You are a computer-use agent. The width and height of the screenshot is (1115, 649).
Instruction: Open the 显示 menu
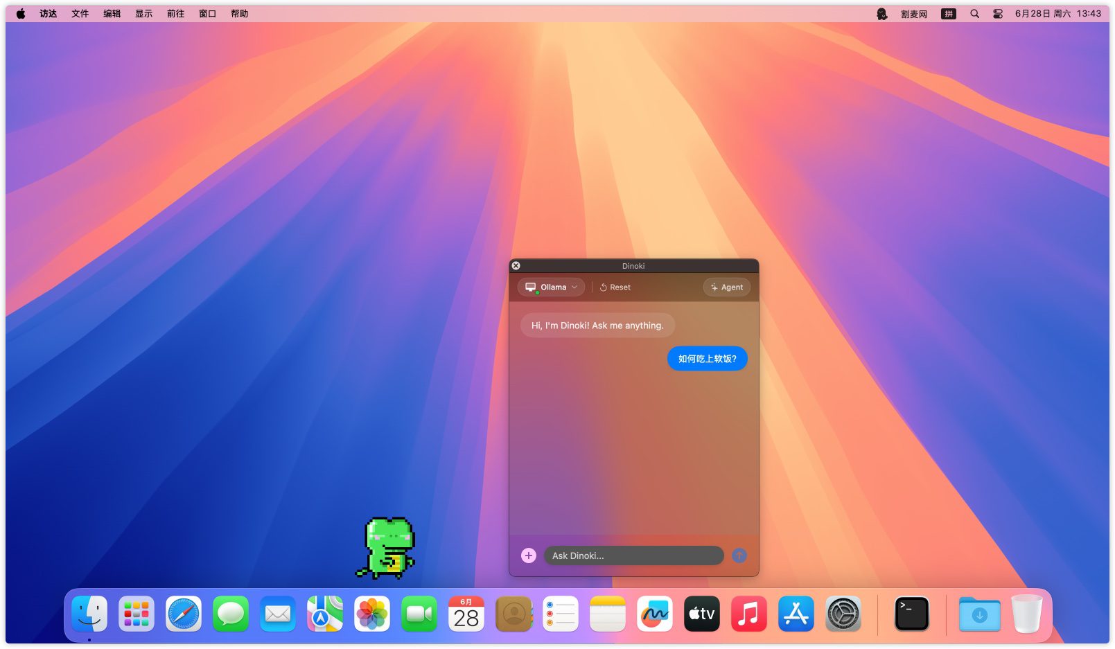click(x=144, y=14)
